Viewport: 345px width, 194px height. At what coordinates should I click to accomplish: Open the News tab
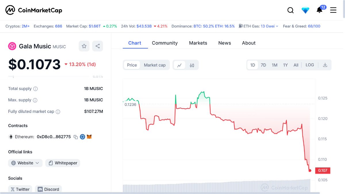(x=225, y=43)
